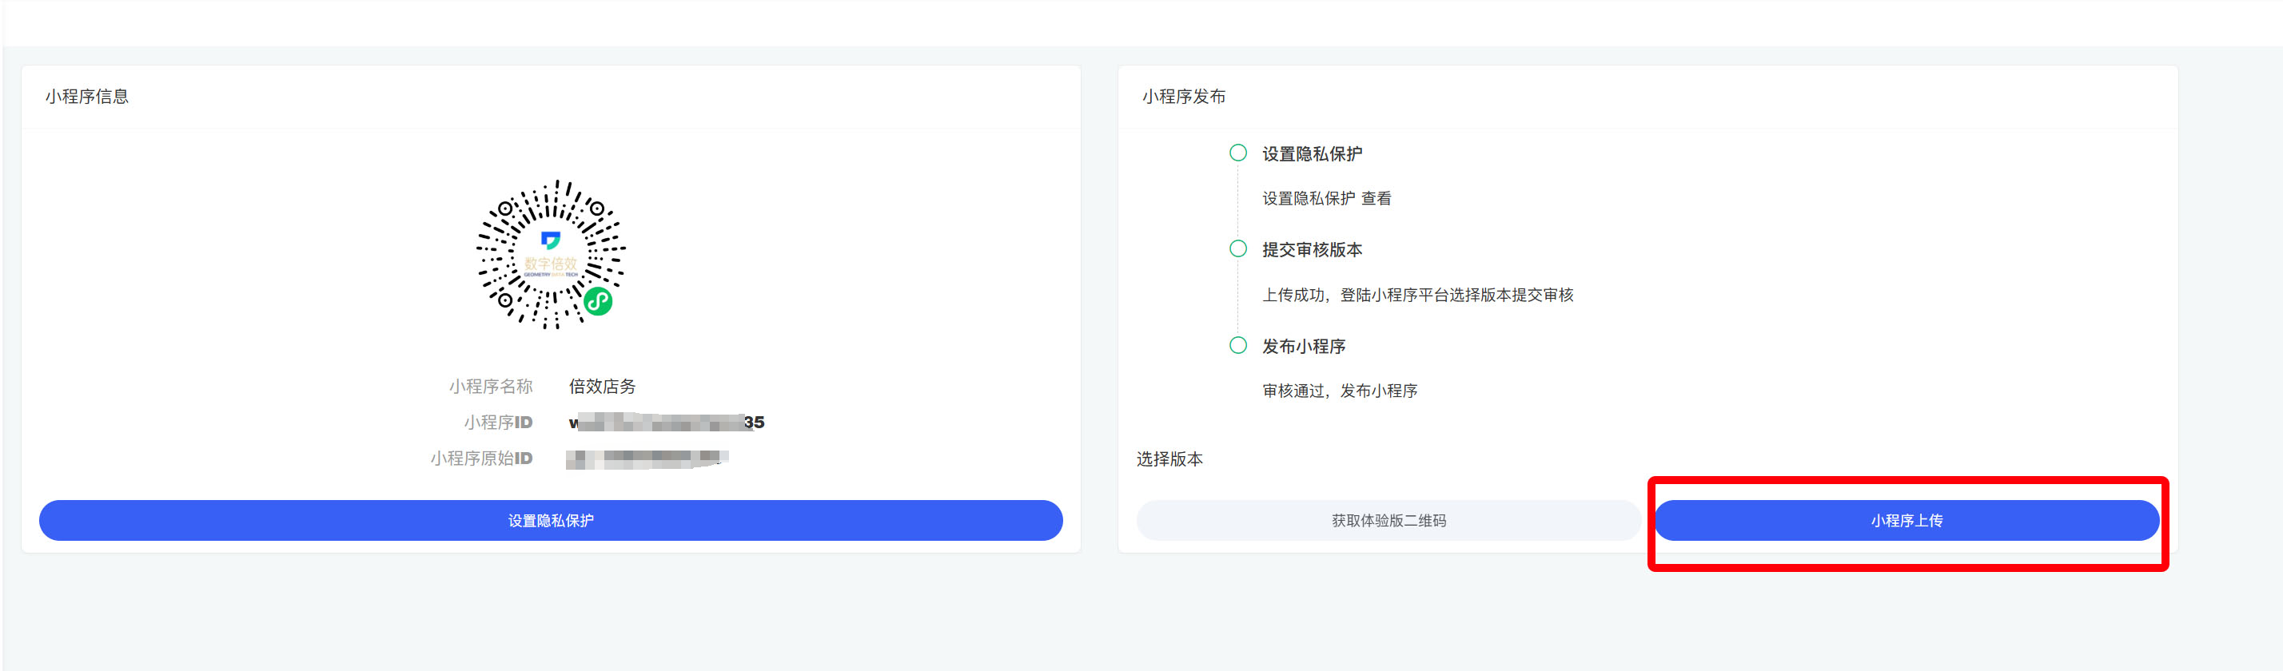Open the mini program QR code image
This screenshot has width=2283, height=671.
click(550, 255)
